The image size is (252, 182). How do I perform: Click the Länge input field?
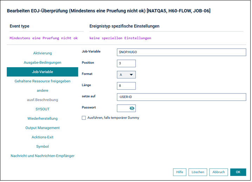pos(126,86)
